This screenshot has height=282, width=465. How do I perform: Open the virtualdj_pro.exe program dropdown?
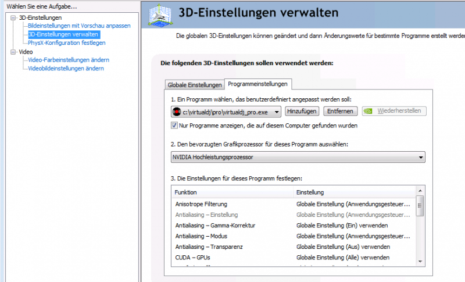click(x=276, y=111)
